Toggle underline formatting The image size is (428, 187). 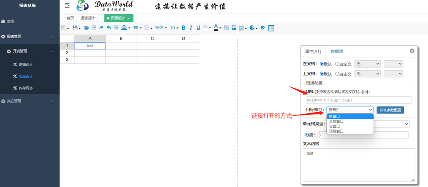pyautogui.click(x=198, y=28)
